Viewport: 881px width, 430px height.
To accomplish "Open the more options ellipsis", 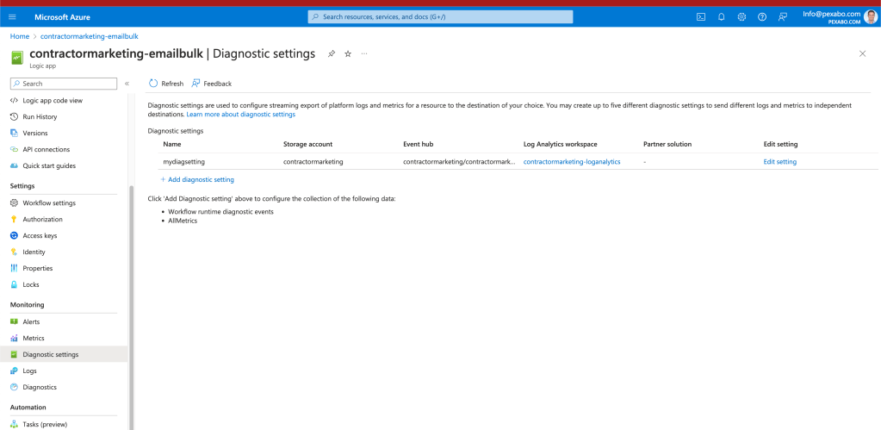I will point(364,54).
